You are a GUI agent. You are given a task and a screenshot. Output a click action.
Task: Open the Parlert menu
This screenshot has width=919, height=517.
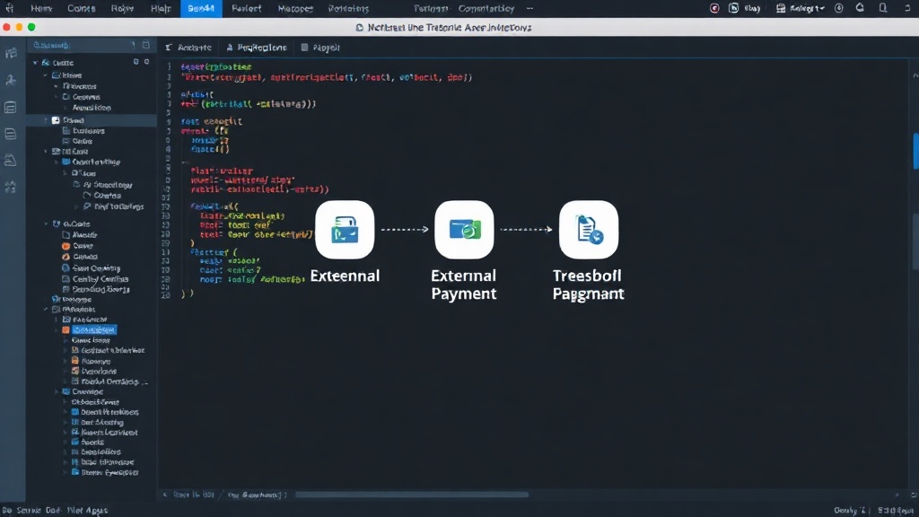click(x=246, y=8)
